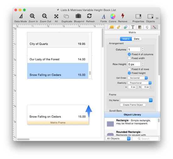Switch to the Data tab
Screen dimensions: 173x159
click(137, 39)
